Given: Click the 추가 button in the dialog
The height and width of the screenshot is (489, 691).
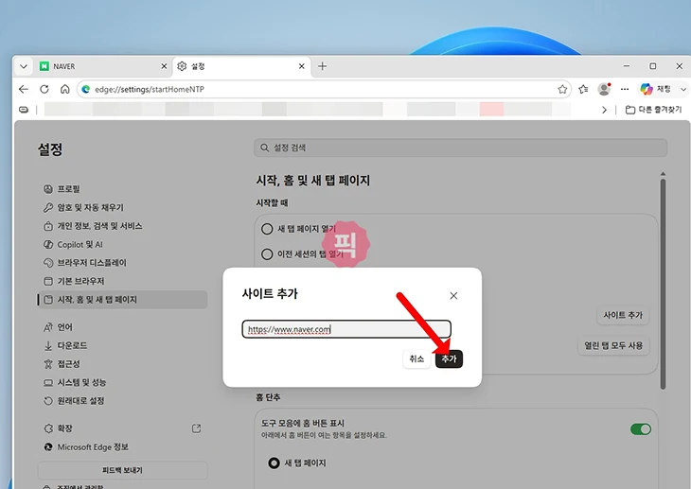Looking at the screenshot, I should (x=449, y=358).
